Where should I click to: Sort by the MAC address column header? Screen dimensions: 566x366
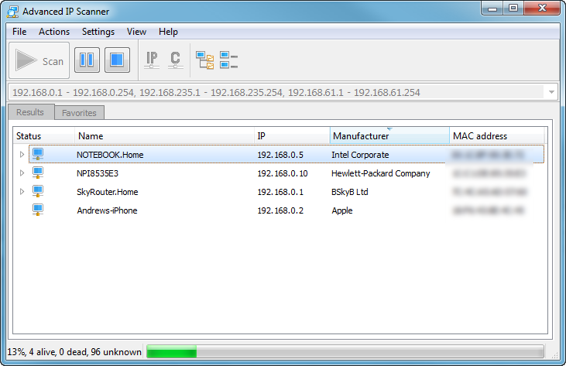pos(497,136)
